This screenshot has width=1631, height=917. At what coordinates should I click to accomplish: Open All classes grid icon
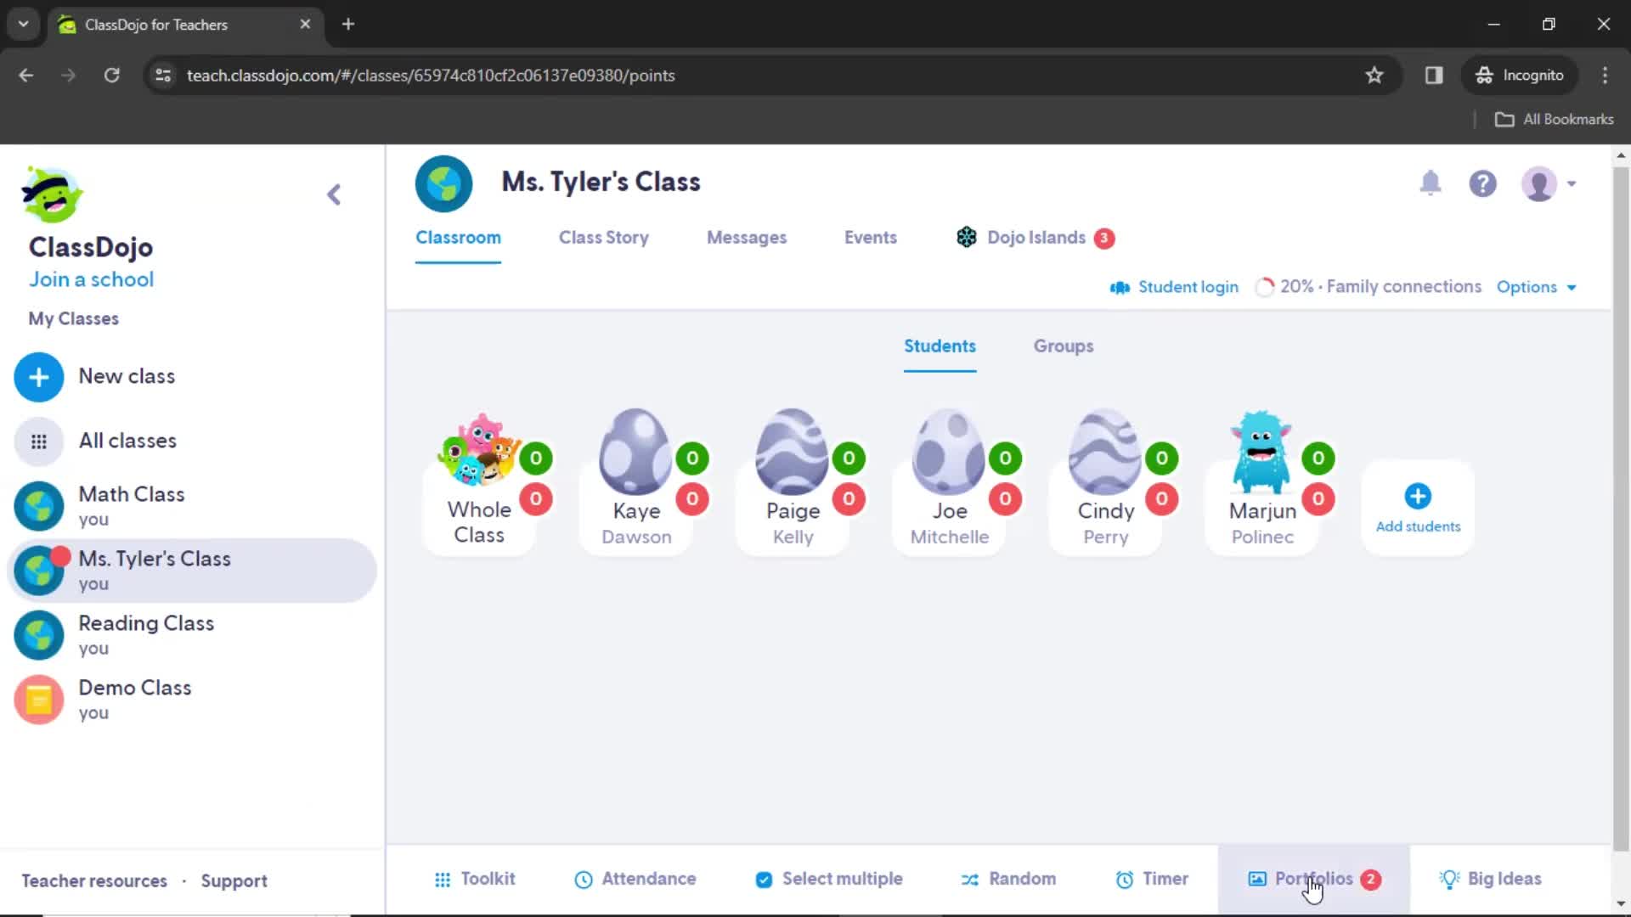[x=39, y=442]
